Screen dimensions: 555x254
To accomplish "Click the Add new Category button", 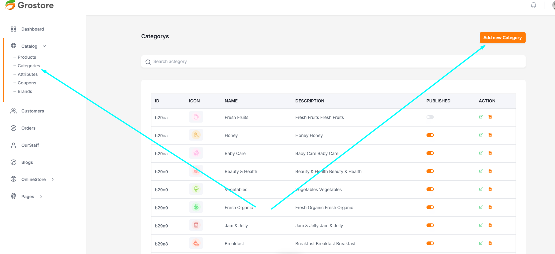I will (502, 38).
